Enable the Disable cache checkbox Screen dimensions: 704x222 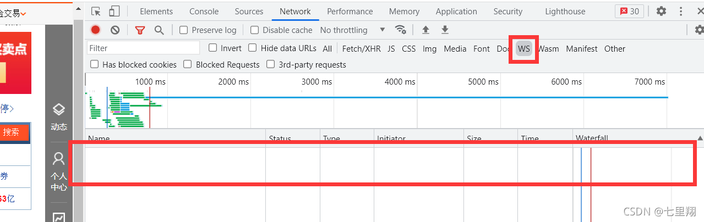tap(254, 30)
